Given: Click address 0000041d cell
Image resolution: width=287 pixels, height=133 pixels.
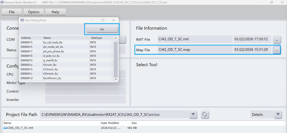Looking at the screenshot, I should (31, 78).
